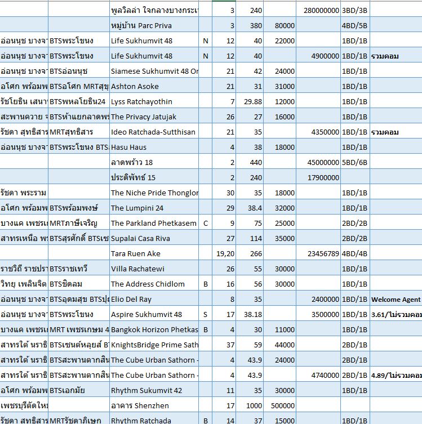Click the Tara Ruen Ake cell
Image resolution: width=422 pixels, height=424 pixels.
click(154, 253)
